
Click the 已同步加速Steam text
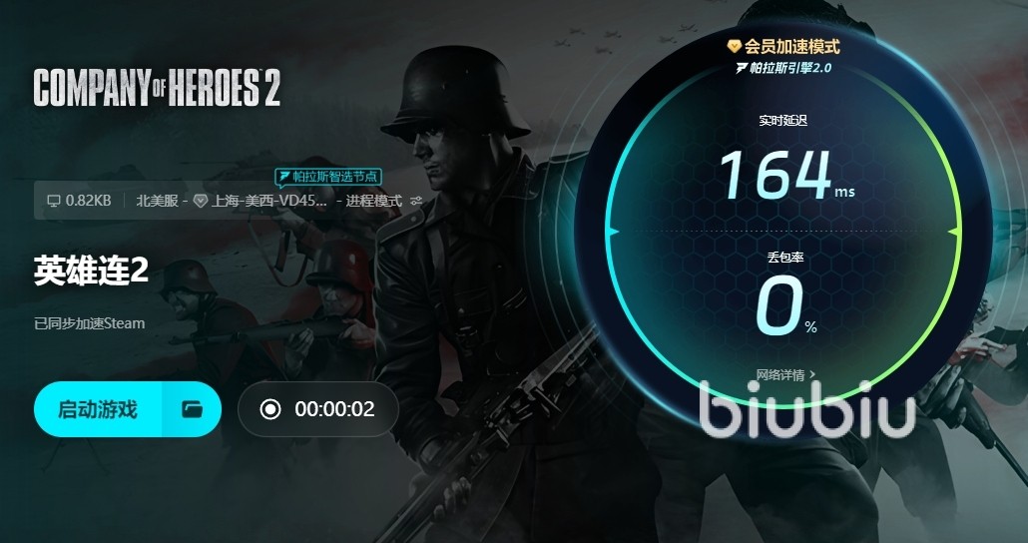[x=89, y=323]
